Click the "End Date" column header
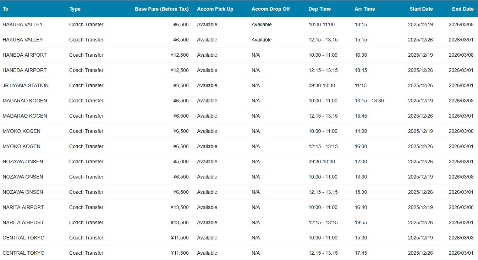 pyautogui.click(x=462, y=9)
